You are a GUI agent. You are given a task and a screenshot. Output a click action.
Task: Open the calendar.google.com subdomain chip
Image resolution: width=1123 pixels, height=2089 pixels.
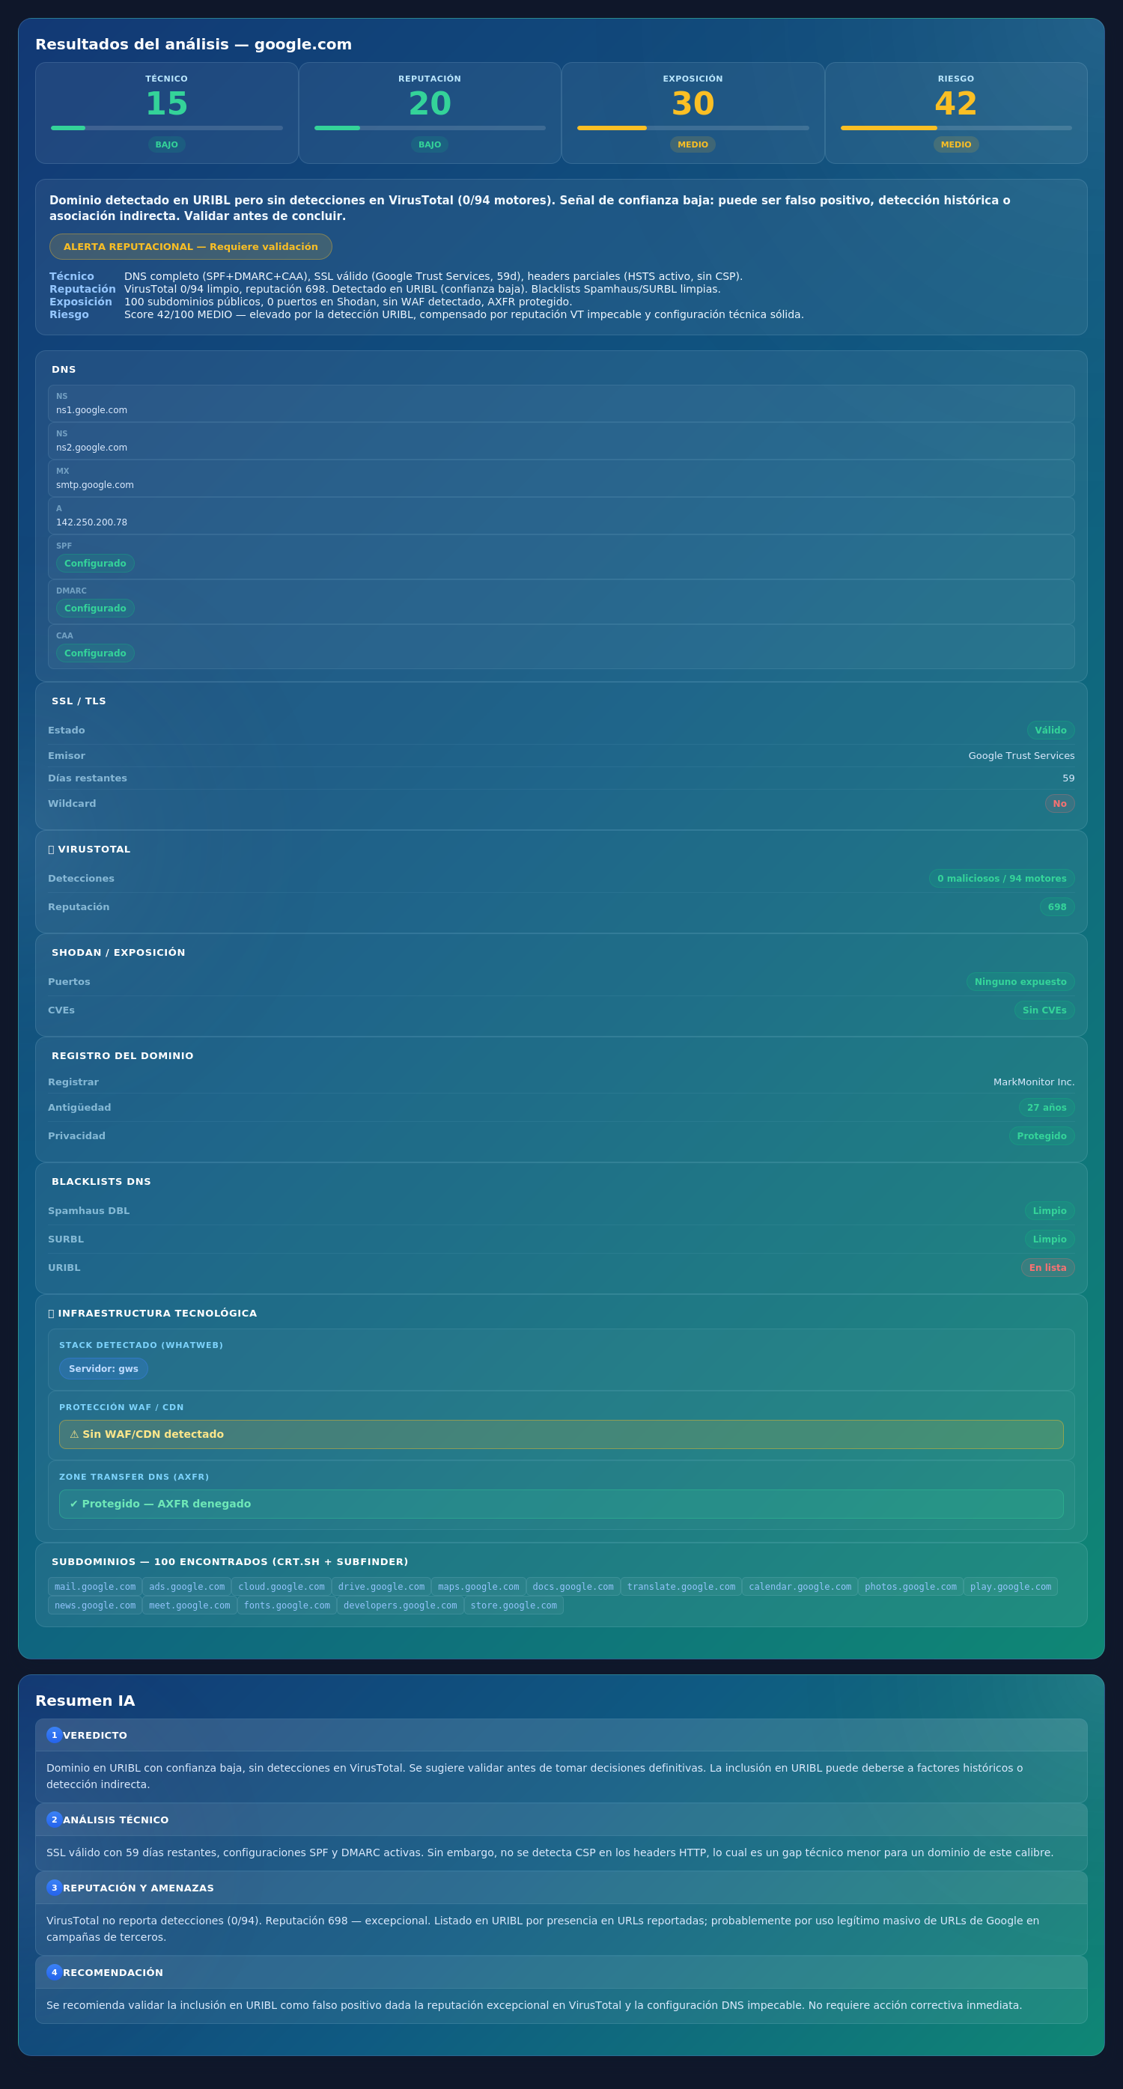pos(800,1586)
